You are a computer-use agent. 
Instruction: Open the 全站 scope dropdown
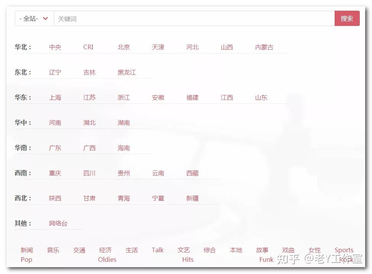point(34,18)
